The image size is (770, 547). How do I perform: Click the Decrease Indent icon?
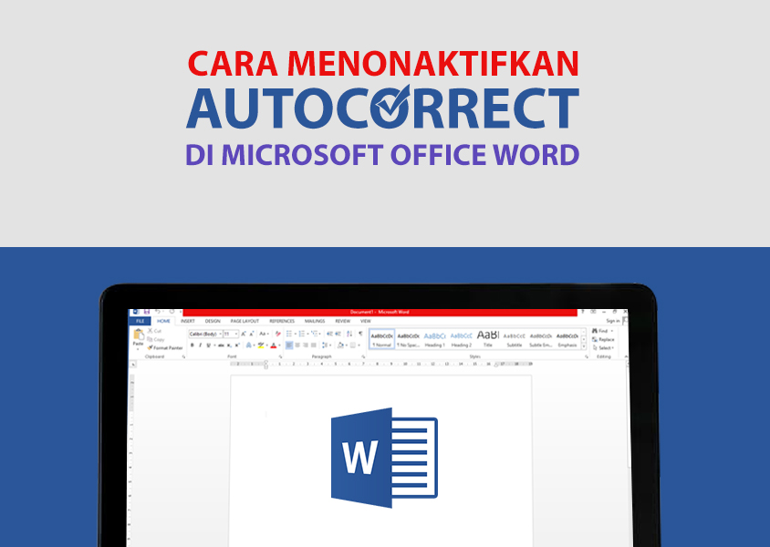(x=329, y=334)
